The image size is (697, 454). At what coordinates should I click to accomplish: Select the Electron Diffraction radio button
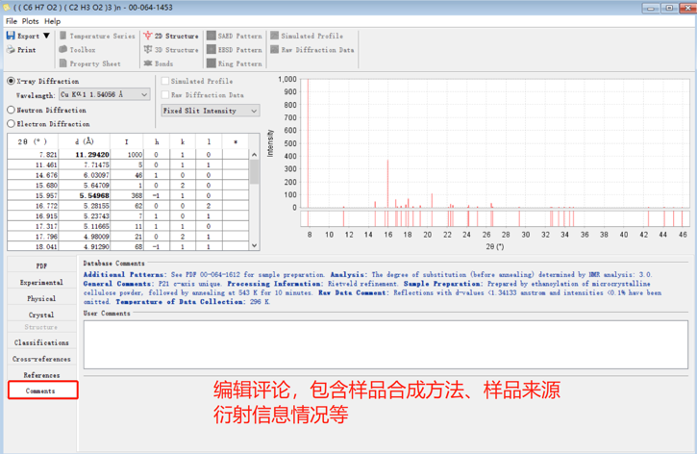[x=12, y=124]
